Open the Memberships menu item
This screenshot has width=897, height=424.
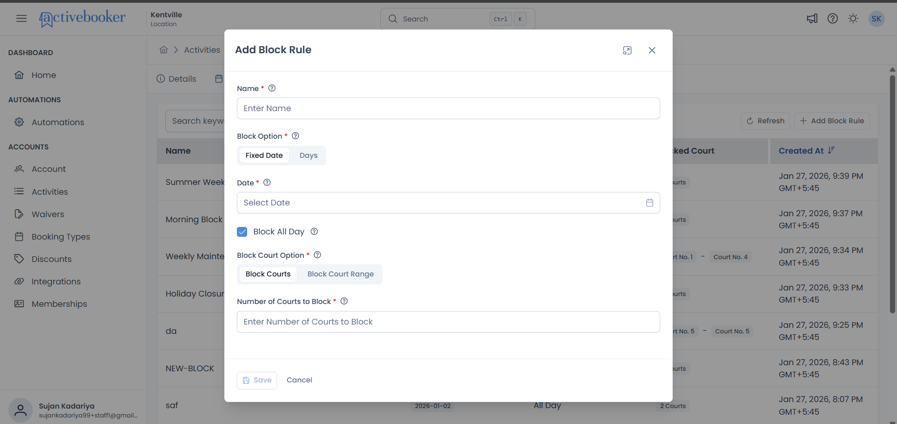click(59, 304)
